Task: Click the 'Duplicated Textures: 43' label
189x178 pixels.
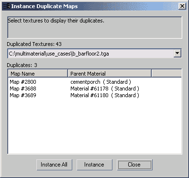Action: [34, 44]
